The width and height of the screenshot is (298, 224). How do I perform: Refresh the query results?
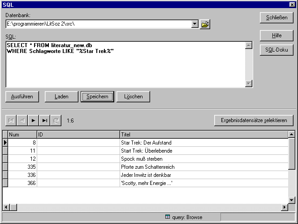click(56, 120)
